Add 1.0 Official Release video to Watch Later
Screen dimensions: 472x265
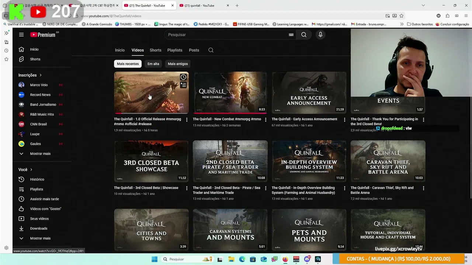[183, 77]
